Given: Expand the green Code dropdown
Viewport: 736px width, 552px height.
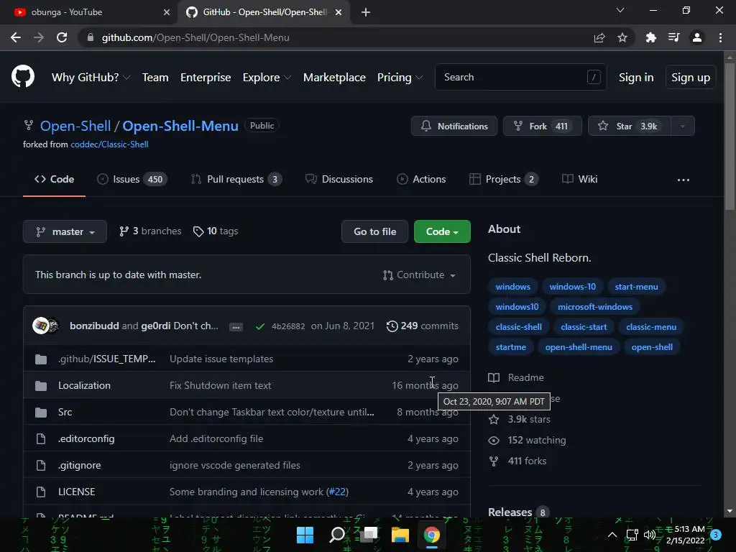Looking at the screenshot, I should pos(442,231).
